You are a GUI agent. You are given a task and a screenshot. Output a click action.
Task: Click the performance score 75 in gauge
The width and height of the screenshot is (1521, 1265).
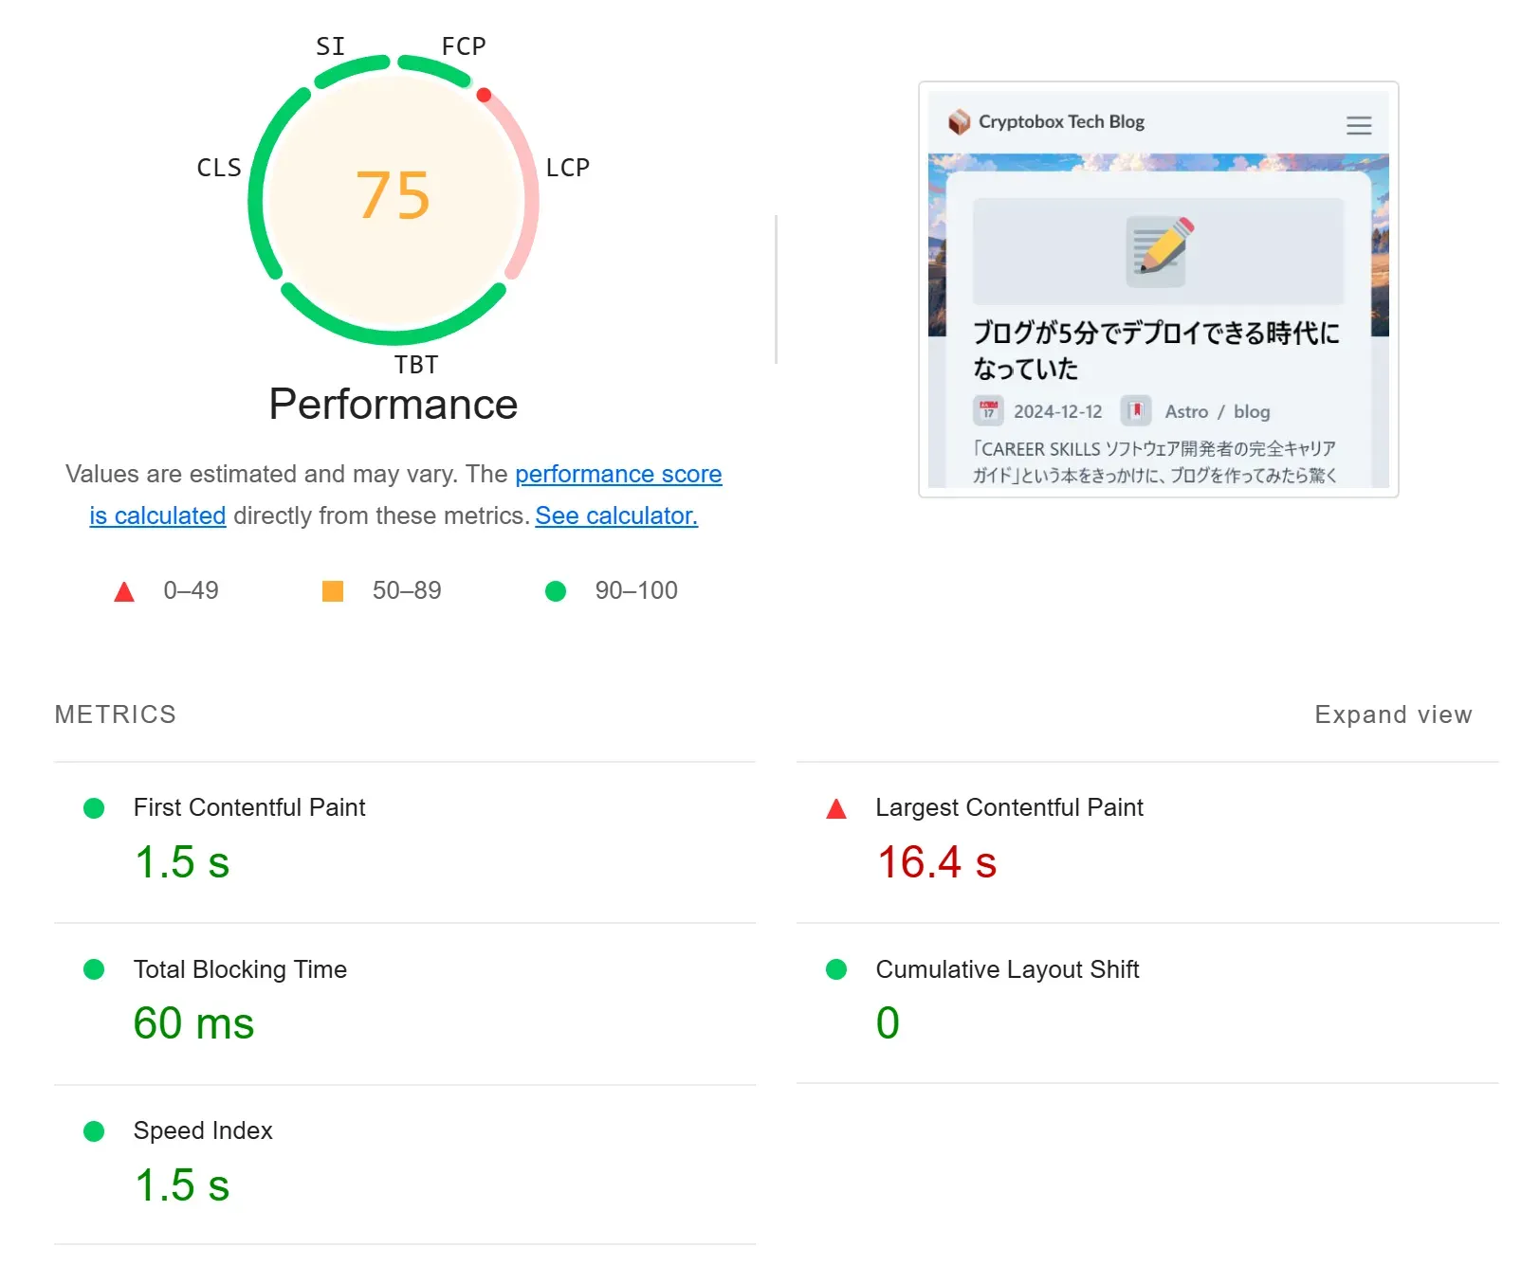tap(394, 196)
